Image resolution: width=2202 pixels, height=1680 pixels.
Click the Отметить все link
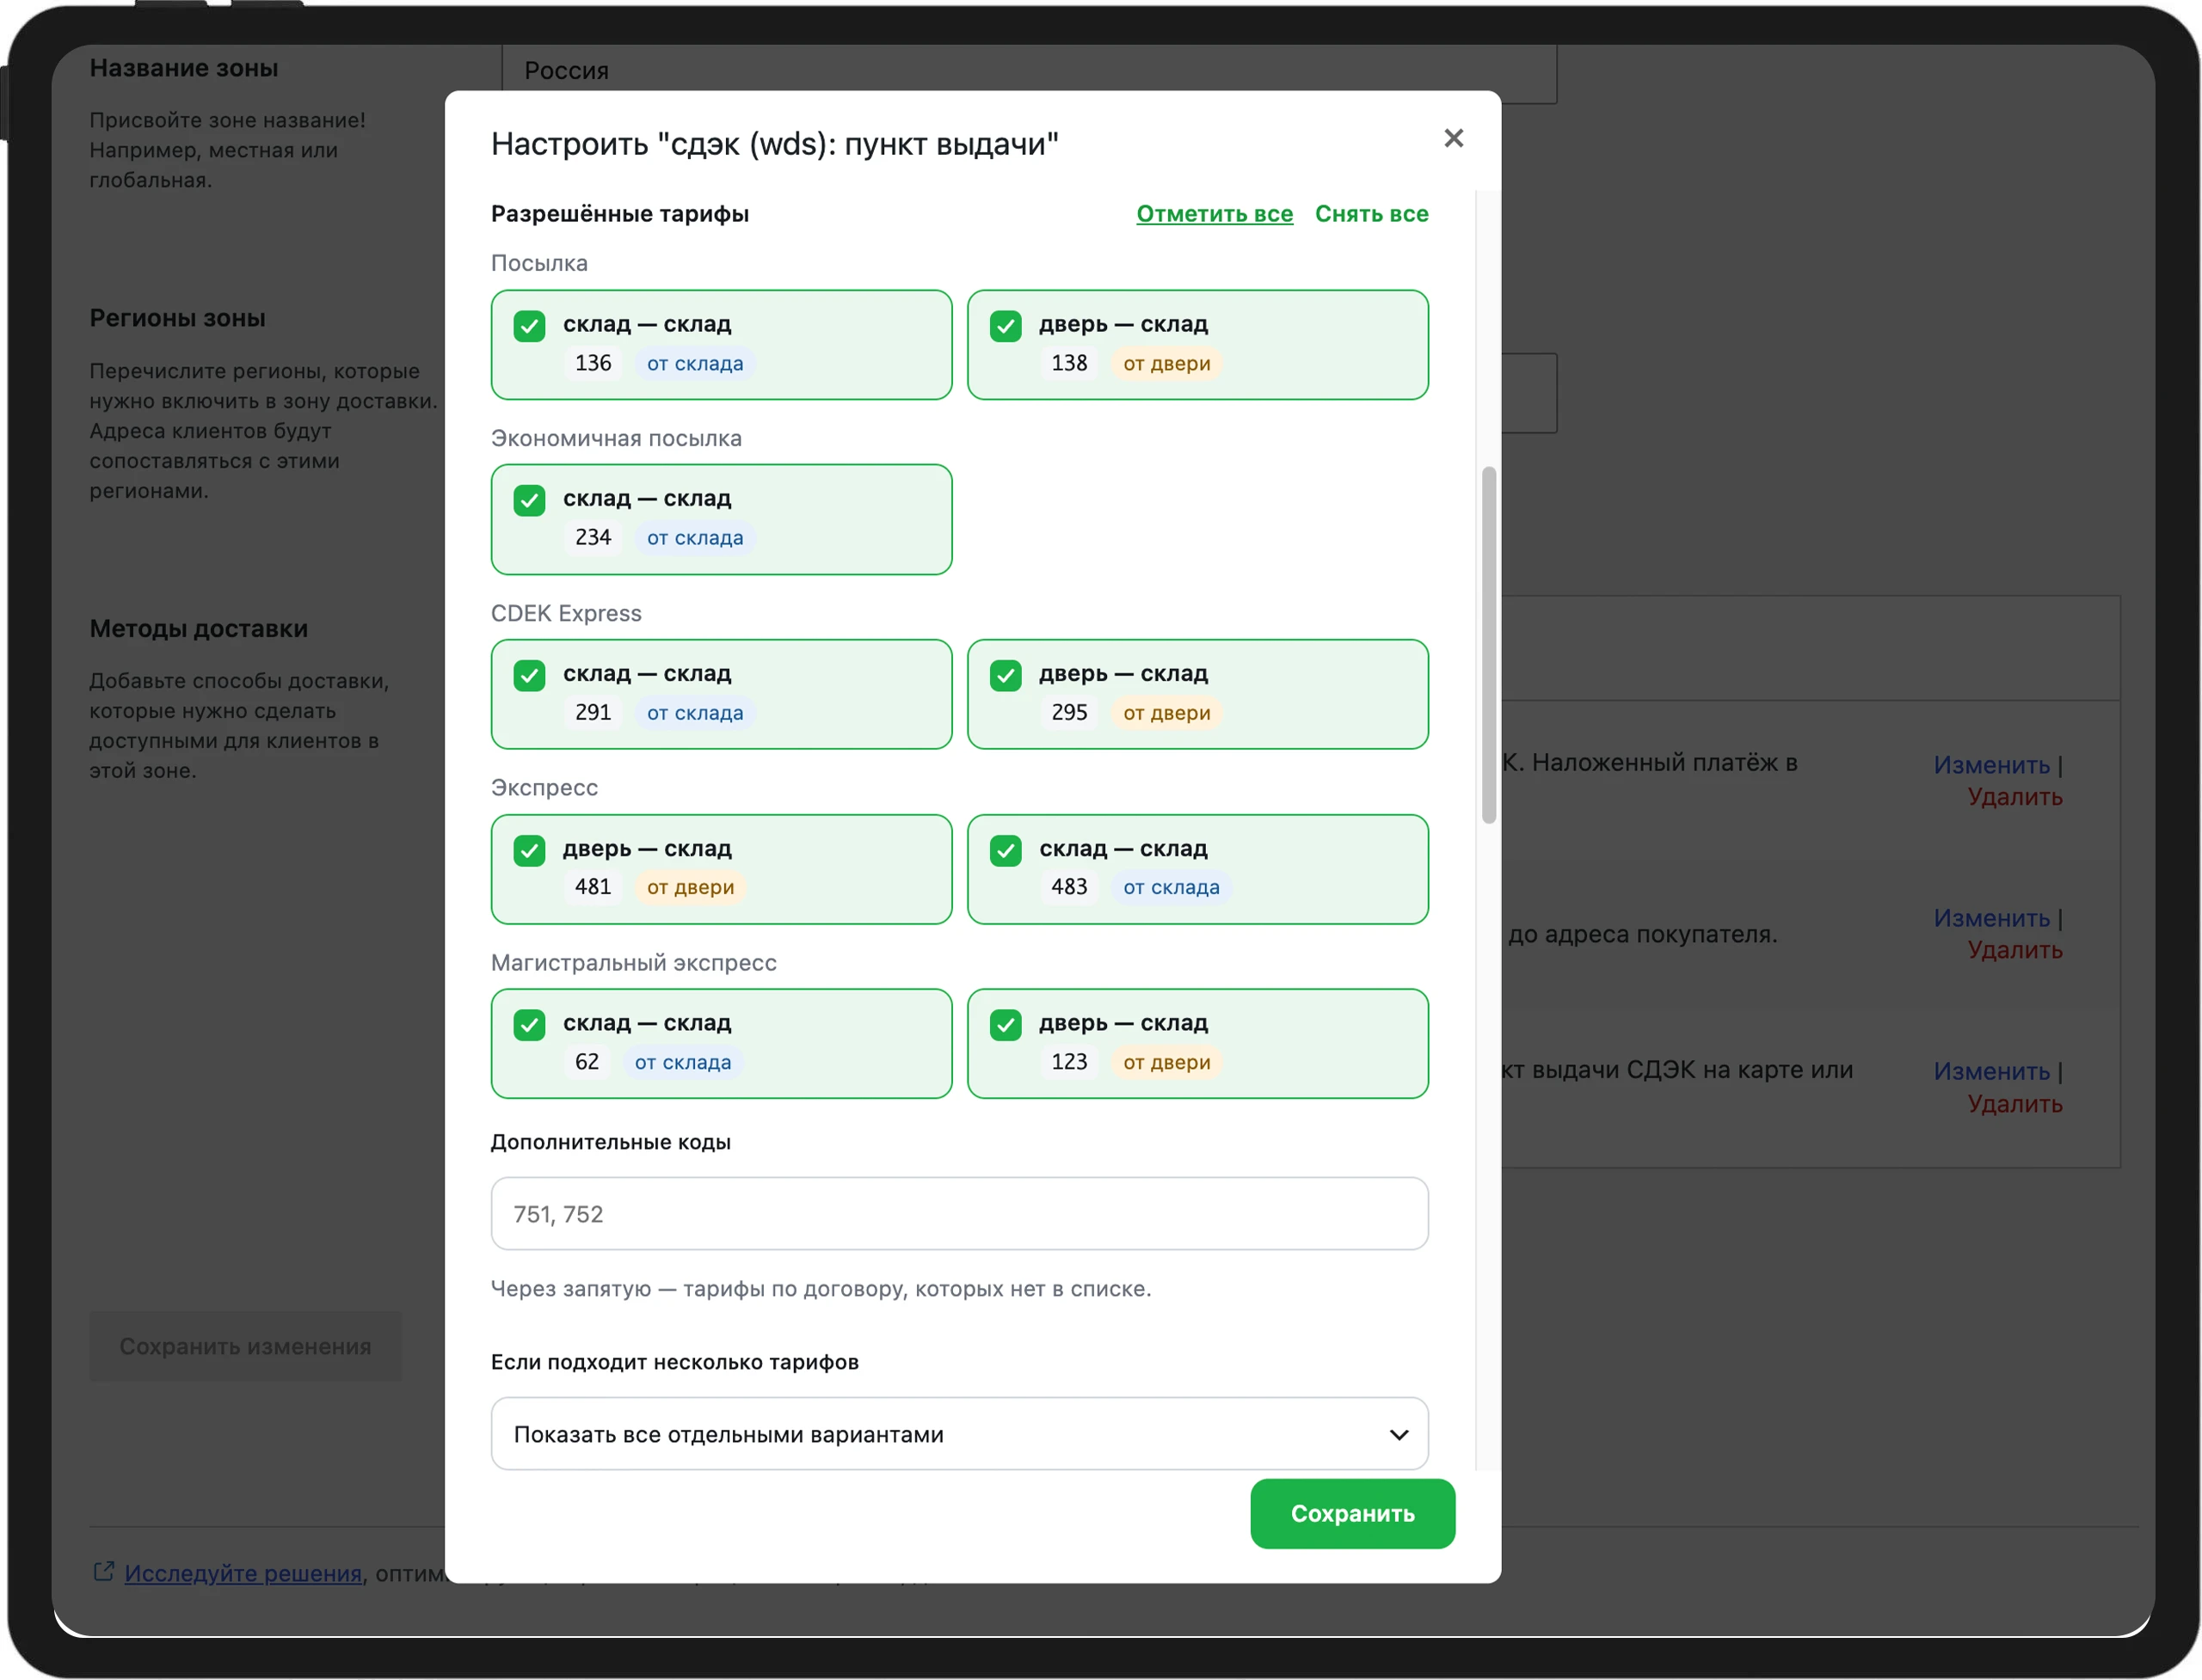point(1215,214)
